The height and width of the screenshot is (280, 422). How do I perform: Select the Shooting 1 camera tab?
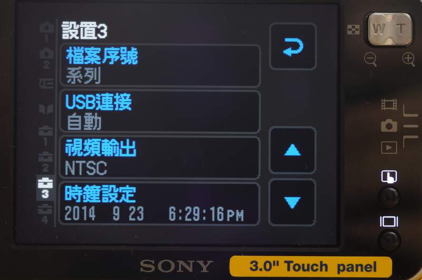pyautogui.click(x=46, y=32)
